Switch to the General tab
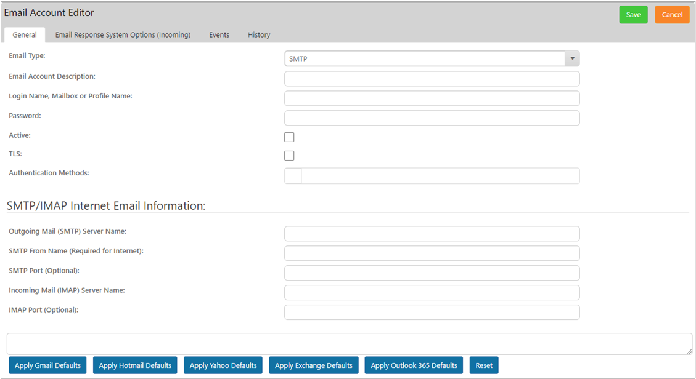 pos(25,34)
